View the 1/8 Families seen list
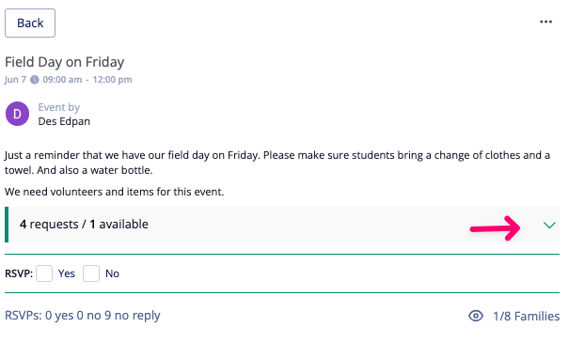The width and height of the screenshot is (569, 343). [x=526, y=316]
